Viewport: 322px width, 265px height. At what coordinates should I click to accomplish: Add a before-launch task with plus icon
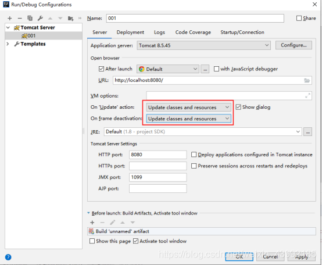click(92, 223)
